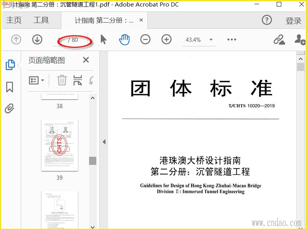This screenshot has width=307, height=230.
Task: Click document vertical scrollbar thumb
Action: [x=300, y=67]
